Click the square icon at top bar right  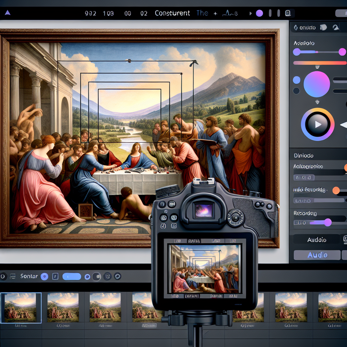288,13
